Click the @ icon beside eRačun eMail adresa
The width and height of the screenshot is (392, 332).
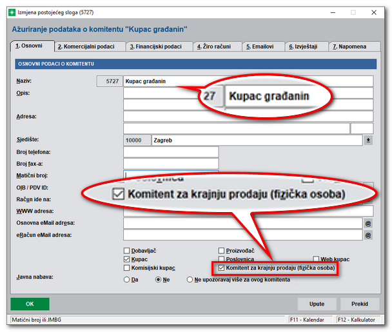coord(368,235)
